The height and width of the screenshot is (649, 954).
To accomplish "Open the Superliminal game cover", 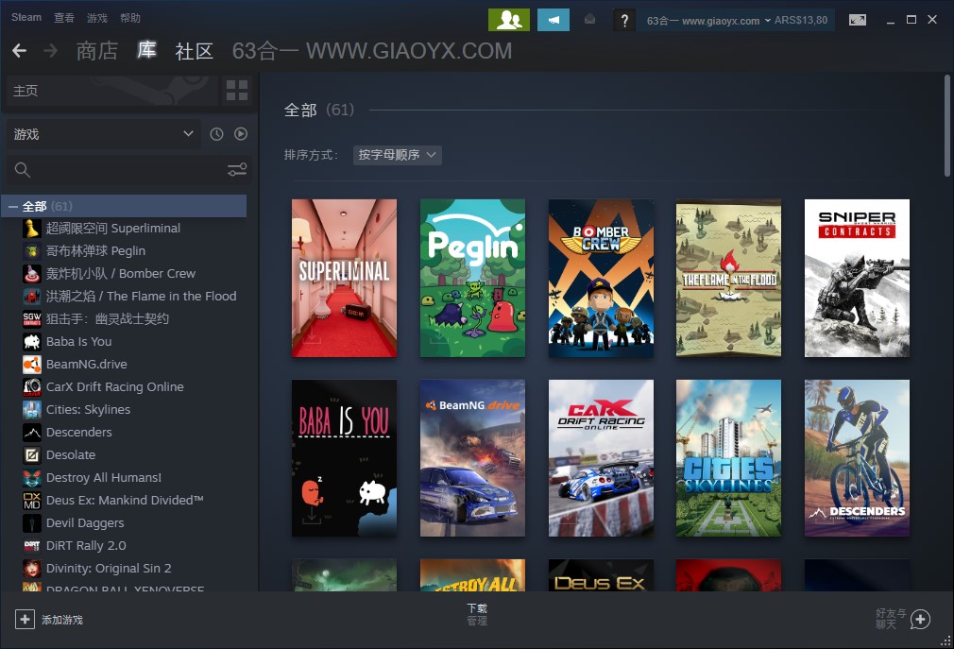I will click(x=344, y=278).
